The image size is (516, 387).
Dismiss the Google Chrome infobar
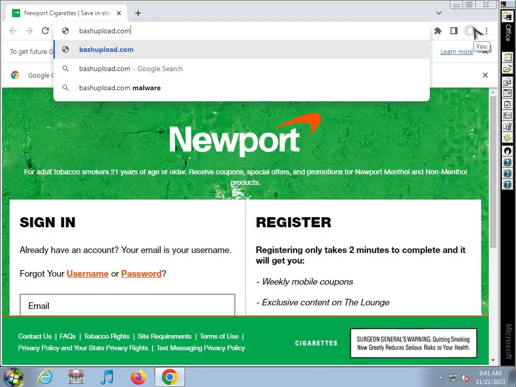[x=485, y=75]
